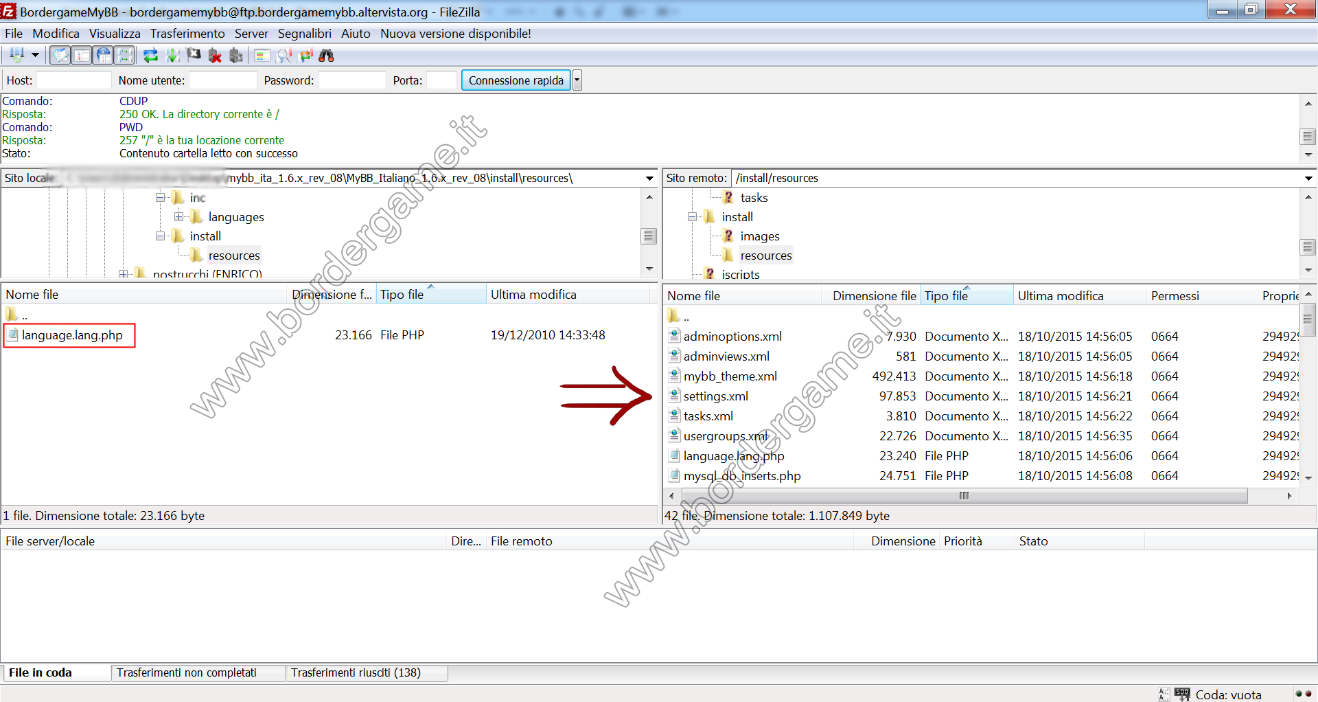The height and width of the screenshot is (702, 1318).
Task: Switch to Trasferimenti non completati tab
Action: click(x=198, y=673)
